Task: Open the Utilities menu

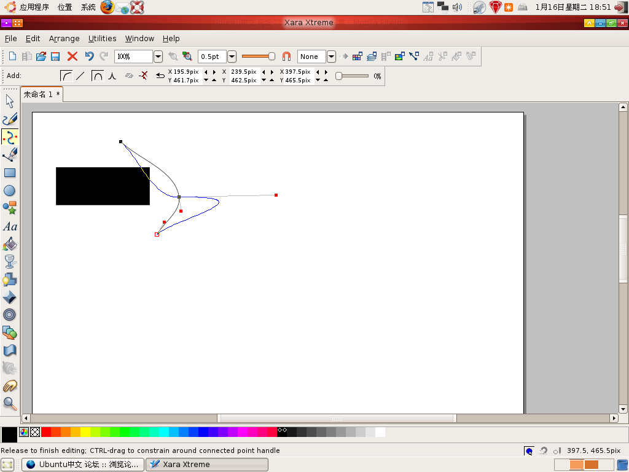Action: [103, 39]
